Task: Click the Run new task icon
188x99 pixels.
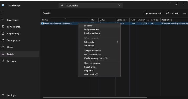Action: [x=146, y=13]
